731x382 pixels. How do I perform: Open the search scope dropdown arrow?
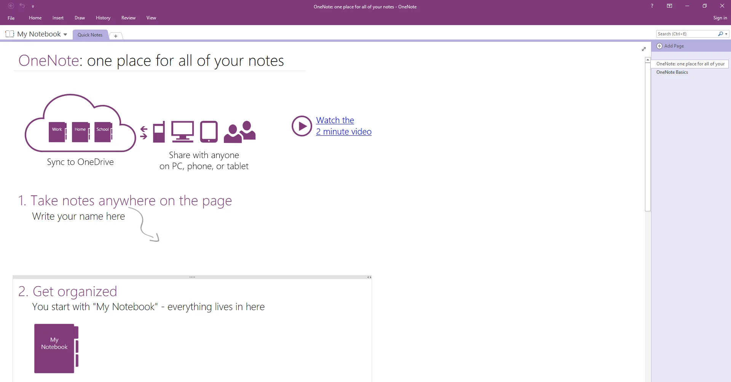pyautogui.click(x=726, y=34)
